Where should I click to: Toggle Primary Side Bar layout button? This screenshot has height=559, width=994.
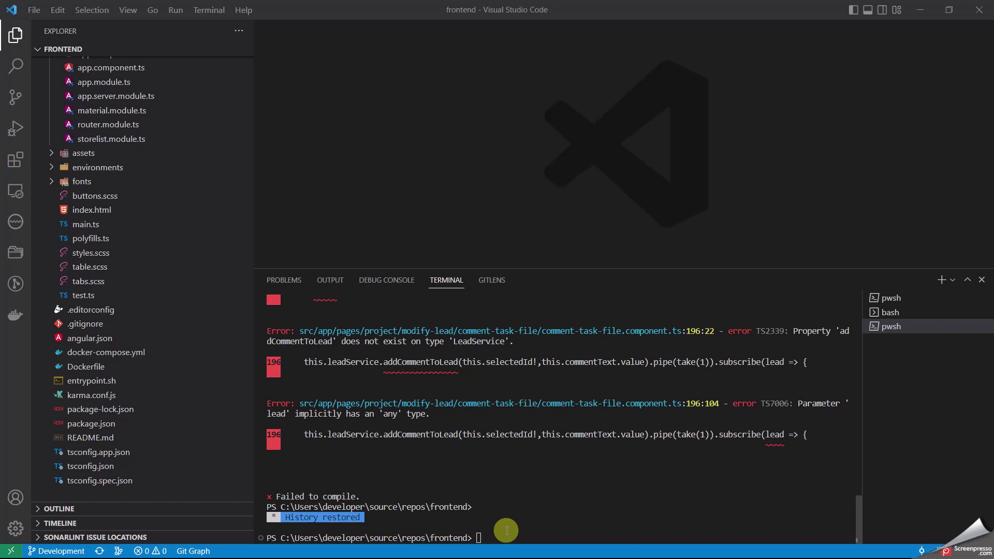tap(853, 10)
